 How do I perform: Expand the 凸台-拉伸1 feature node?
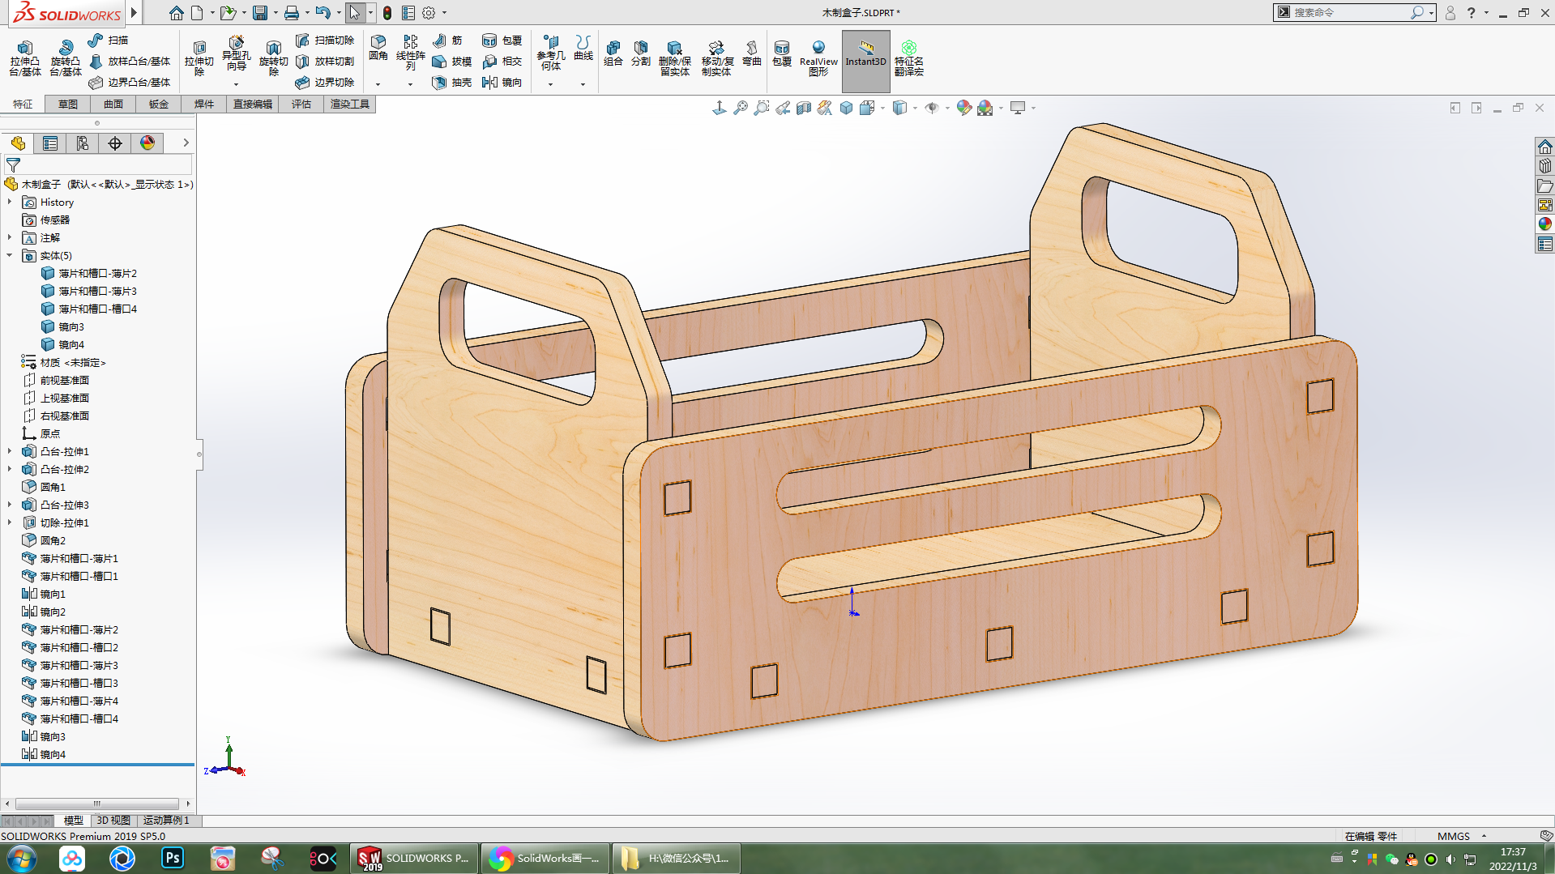click(10, 452)
